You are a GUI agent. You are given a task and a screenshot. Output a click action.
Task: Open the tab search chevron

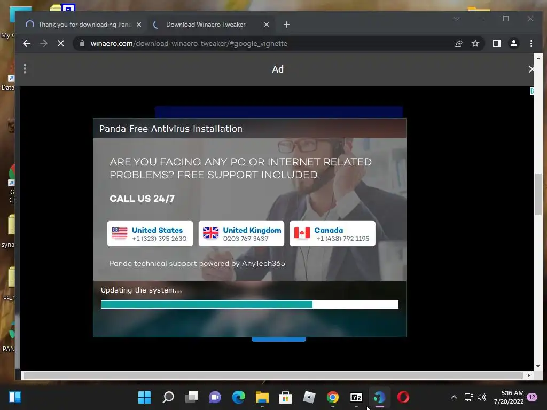pyautogui.click(x=457, y=19)
